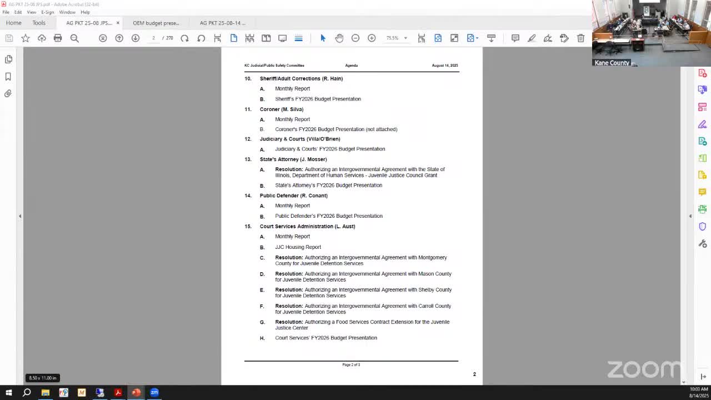Image resolution: width=711 pixels, height=400 pixels.
Task: Click the page number input field
Action: tap(153, 38)
